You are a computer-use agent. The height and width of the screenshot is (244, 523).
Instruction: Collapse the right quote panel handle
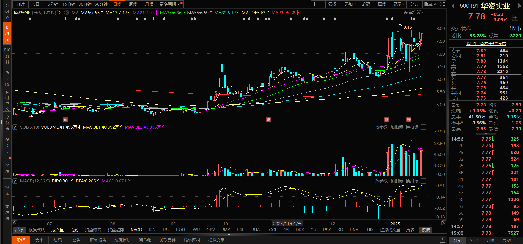pos(448,122)
